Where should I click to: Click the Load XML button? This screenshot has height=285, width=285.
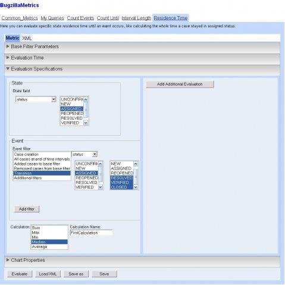click(48, 274)
